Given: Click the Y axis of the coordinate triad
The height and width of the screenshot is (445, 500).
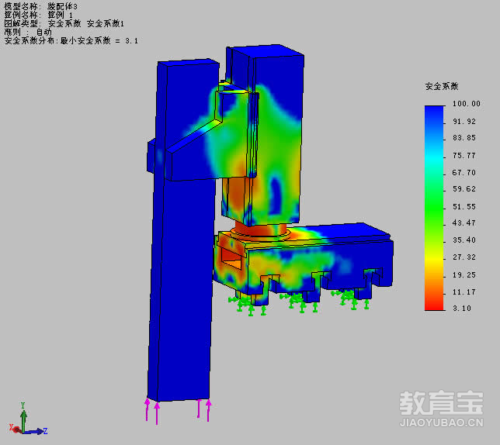Looking at the screenshot, I should (x=23, y=414).
